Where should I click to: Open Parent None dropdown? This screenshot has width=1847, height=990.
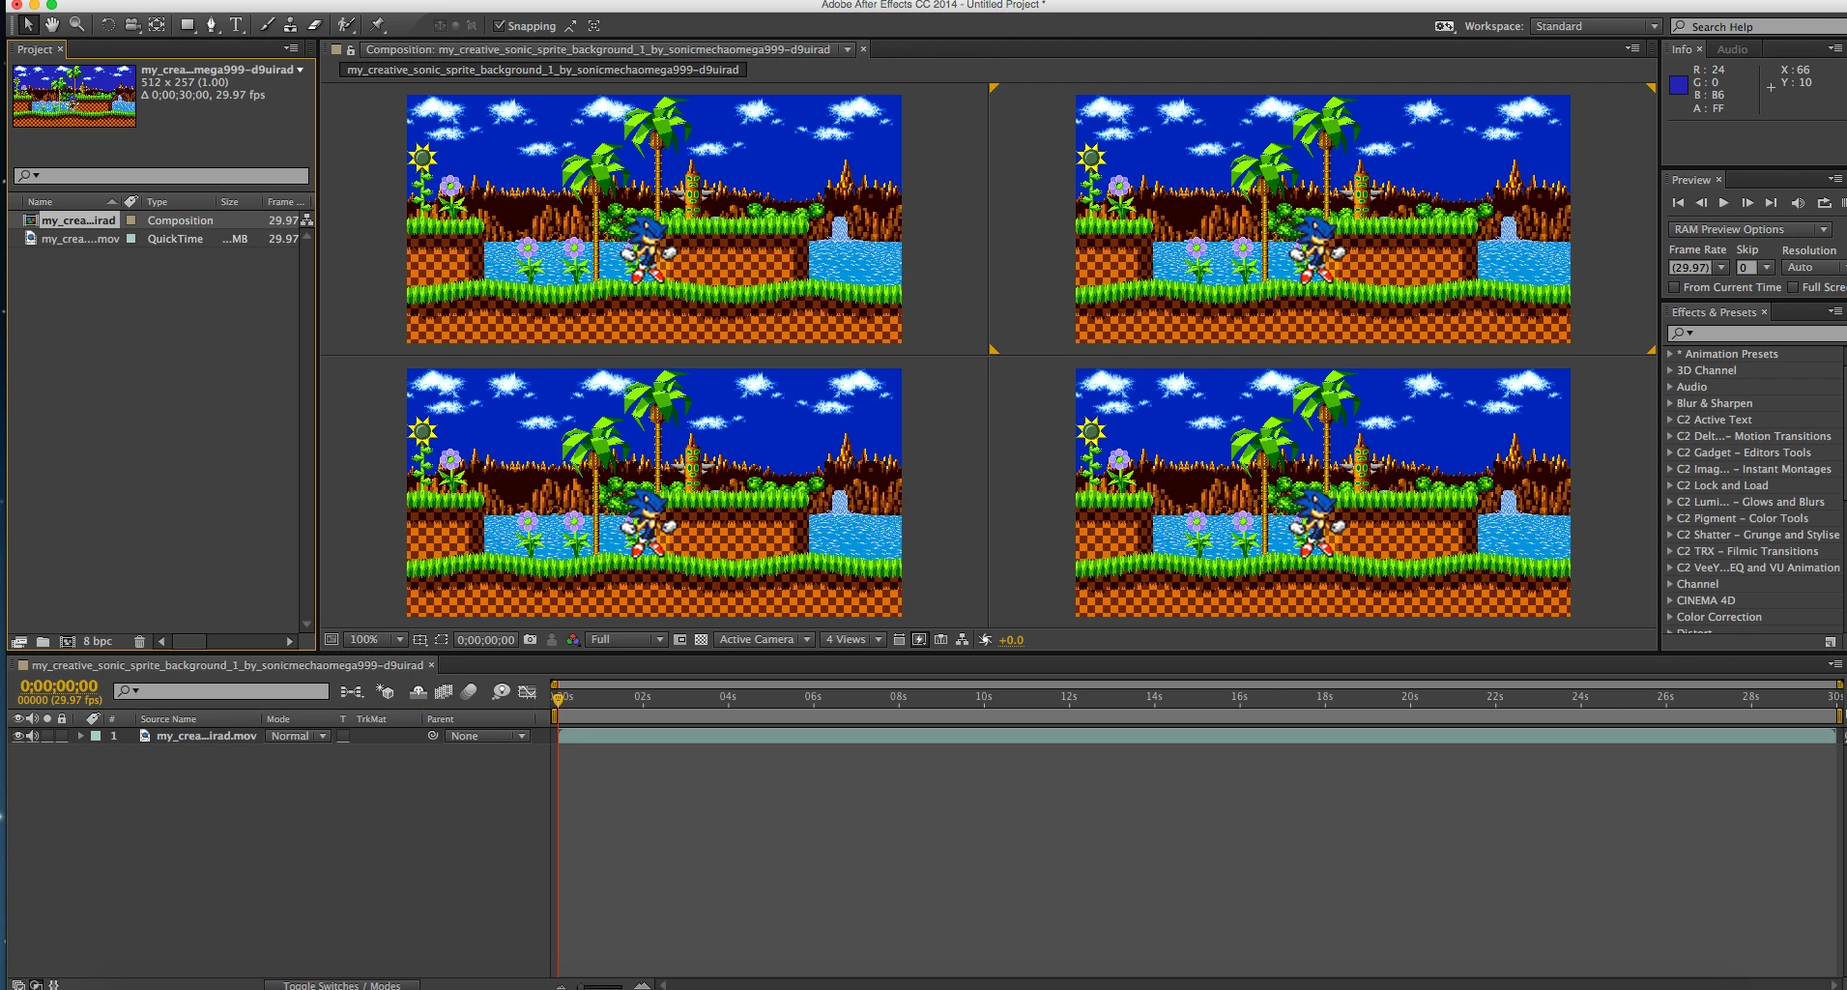coord(488,736)
